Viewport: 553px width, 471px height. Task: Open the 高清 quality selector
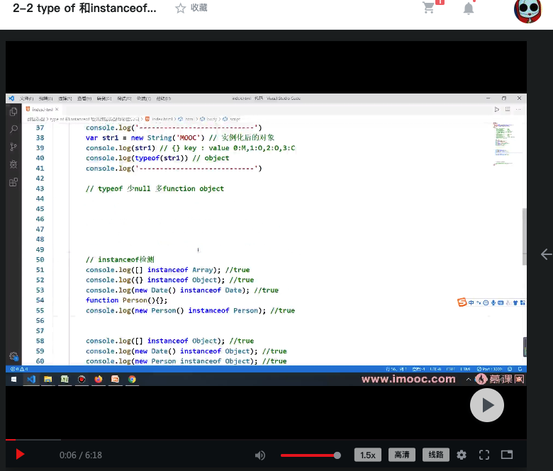pyautogui.click(x=402, y=455)
